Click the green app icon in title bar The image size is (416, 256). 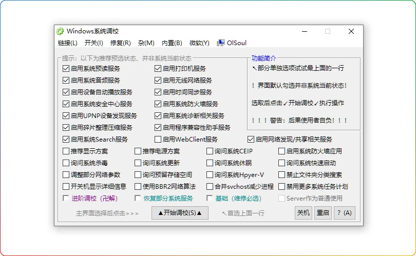(x=60, y=31)
